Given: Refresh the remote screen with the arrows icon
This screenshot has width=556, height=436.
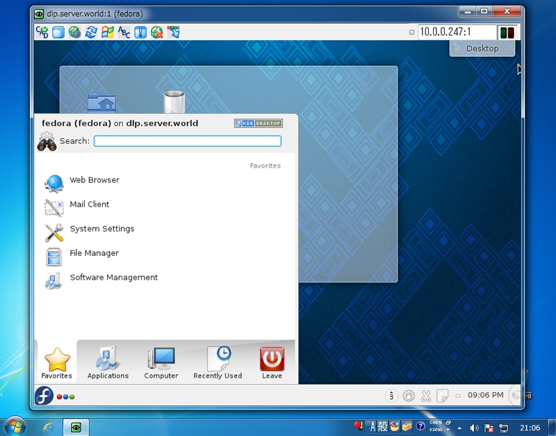Looking at the screenshot, I should pyautogui.click(x=91, y=32).
